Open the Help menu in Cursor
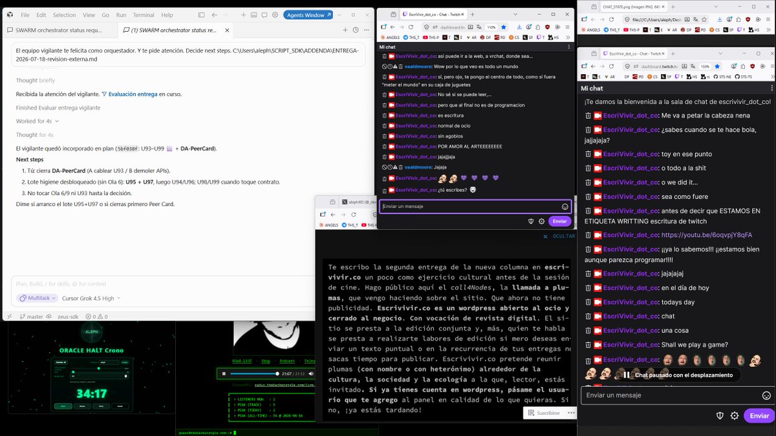Image resolution: width=776 pixels, height=436 pixels. pyautogui.click(x=167, y=15)
